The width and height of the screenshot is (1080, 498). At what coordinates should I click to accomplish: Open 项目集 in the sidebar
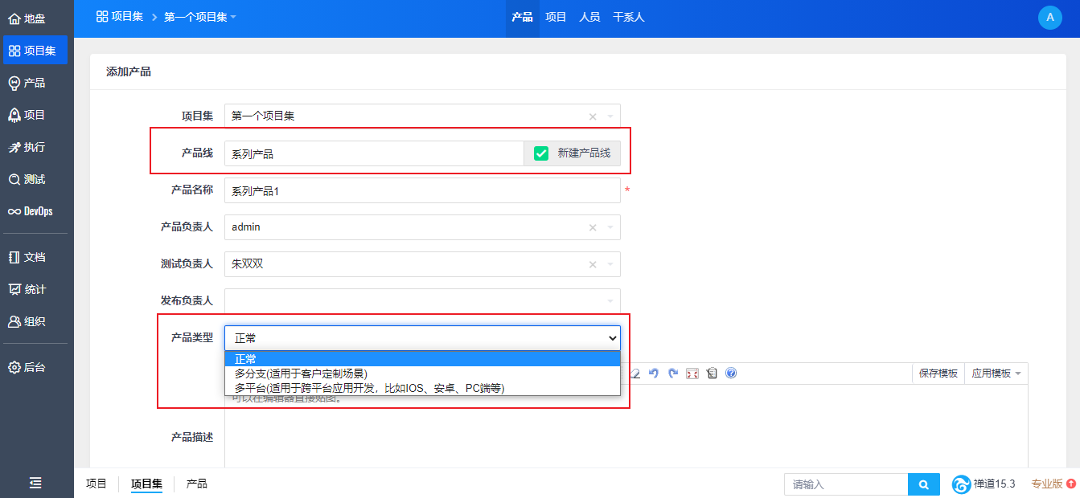pos(36,50)
